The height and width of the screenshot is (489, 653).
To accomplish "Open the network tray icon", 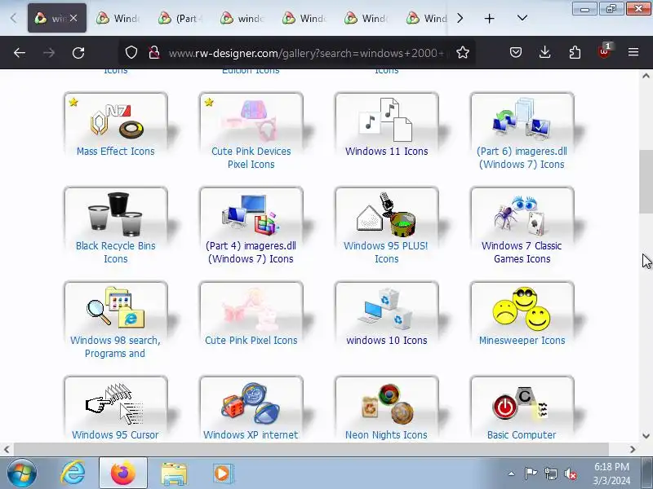I will (550, 474).
